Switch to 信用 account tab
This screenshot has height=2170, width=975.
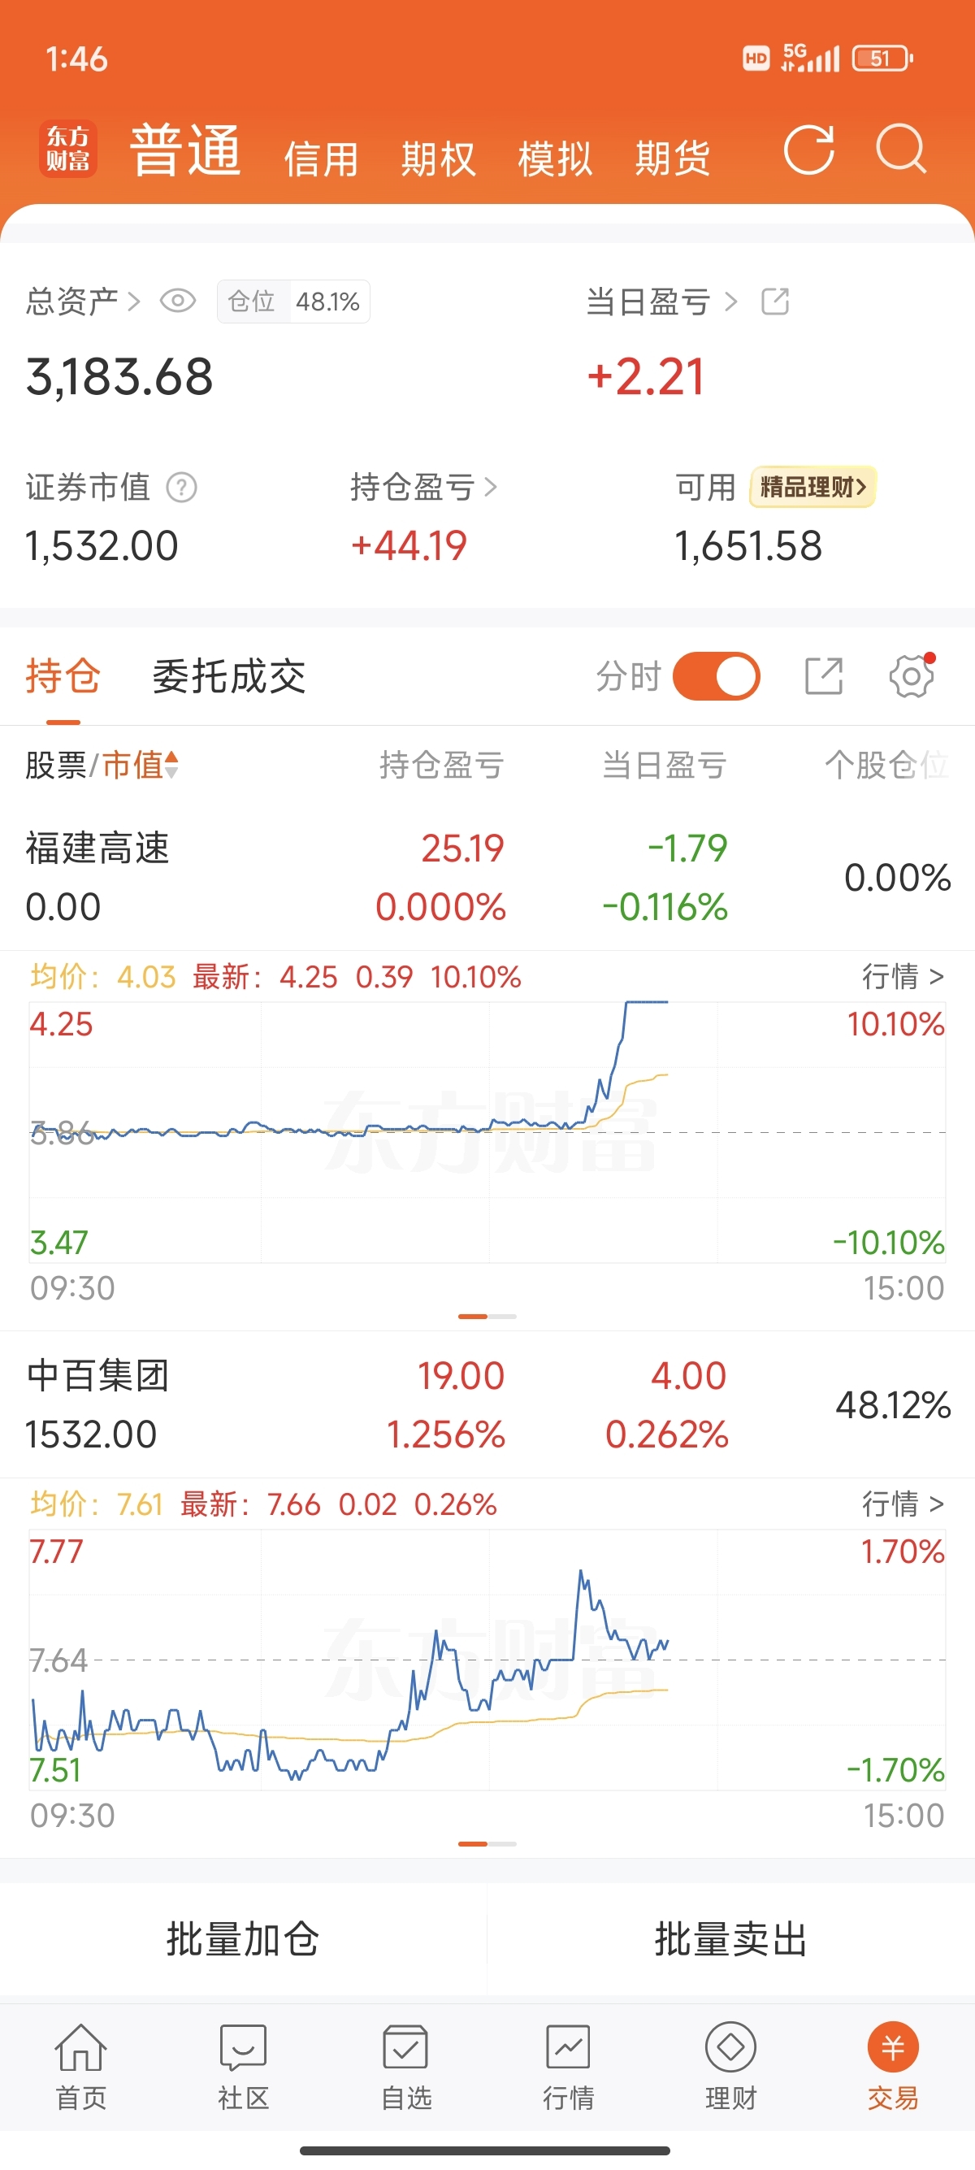click(321, 158)
